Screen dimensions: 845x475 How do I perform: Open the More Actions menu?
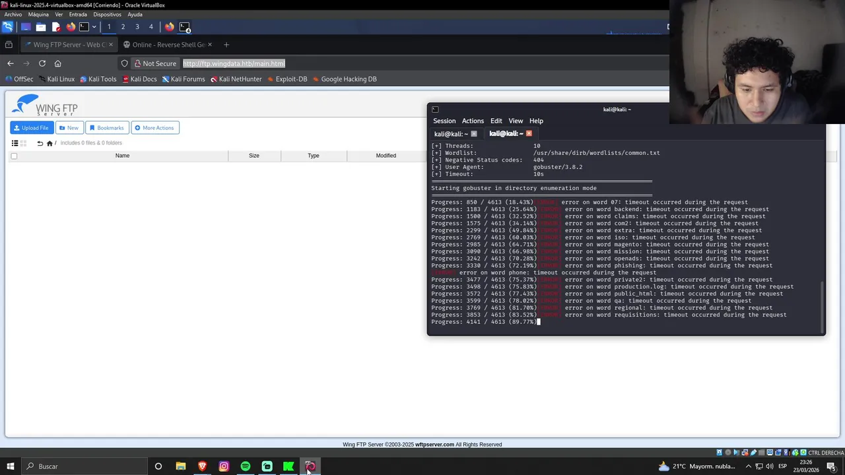[155, 128]
